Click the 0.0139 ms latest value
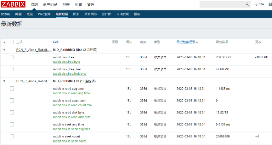Image resolution: width=272 pixels, height=145 pixels. click(x=223, y=125)
